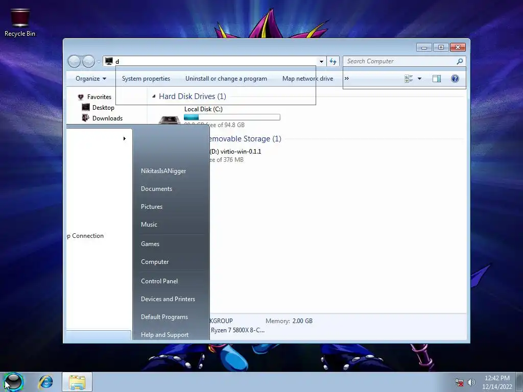Click the volume speaker tray icon
Viewport: 523px width, 392px height.
click(x=471, y=382)
